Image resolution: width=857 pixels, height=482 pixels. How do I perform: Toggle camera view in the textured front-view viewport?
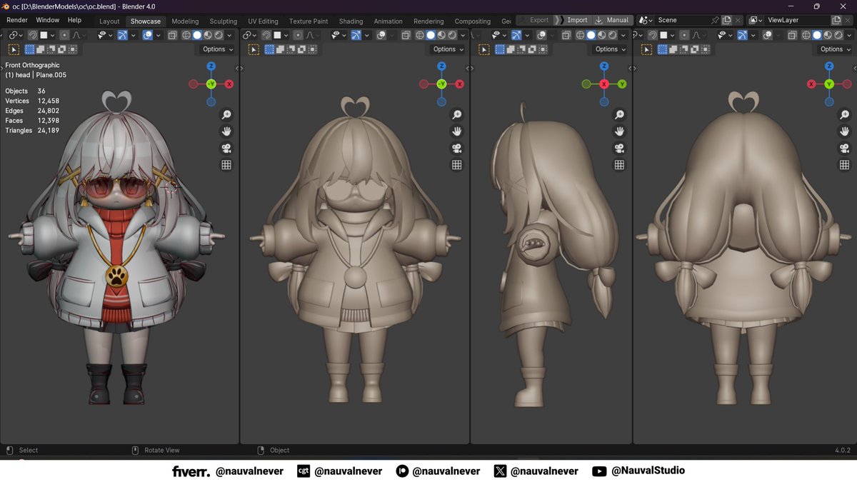click(x=226, y=148)
